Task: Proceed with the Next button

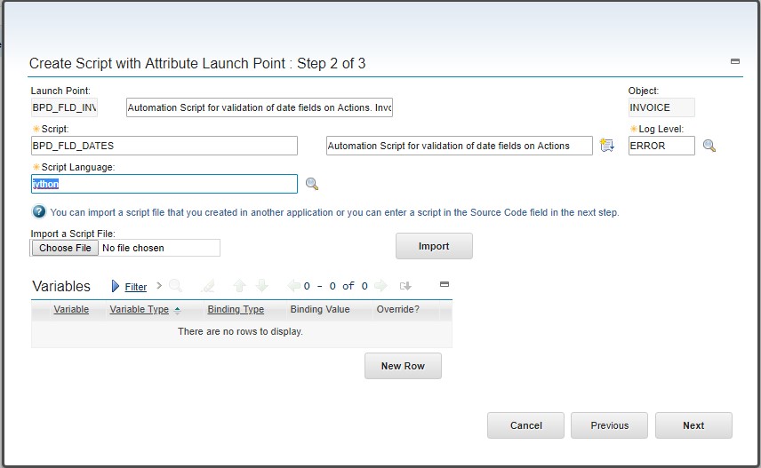Action: point(693,425)
